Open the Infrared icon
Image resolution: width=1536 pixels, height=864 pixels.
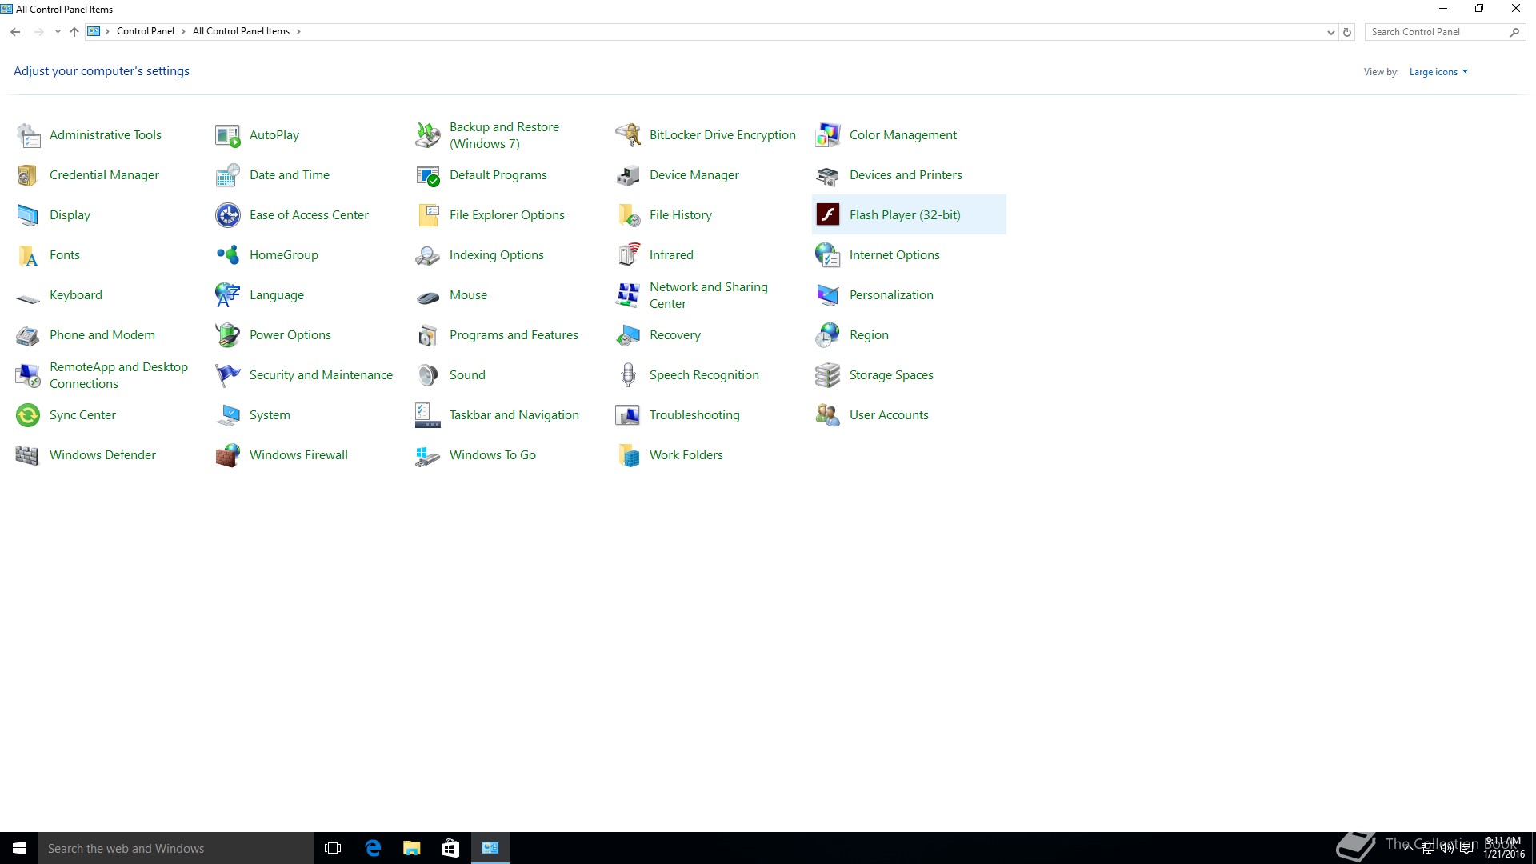pos(628,255)
